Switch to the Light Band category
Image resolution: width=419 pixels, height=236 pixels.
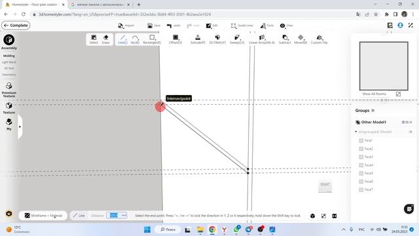click(9, 62)
